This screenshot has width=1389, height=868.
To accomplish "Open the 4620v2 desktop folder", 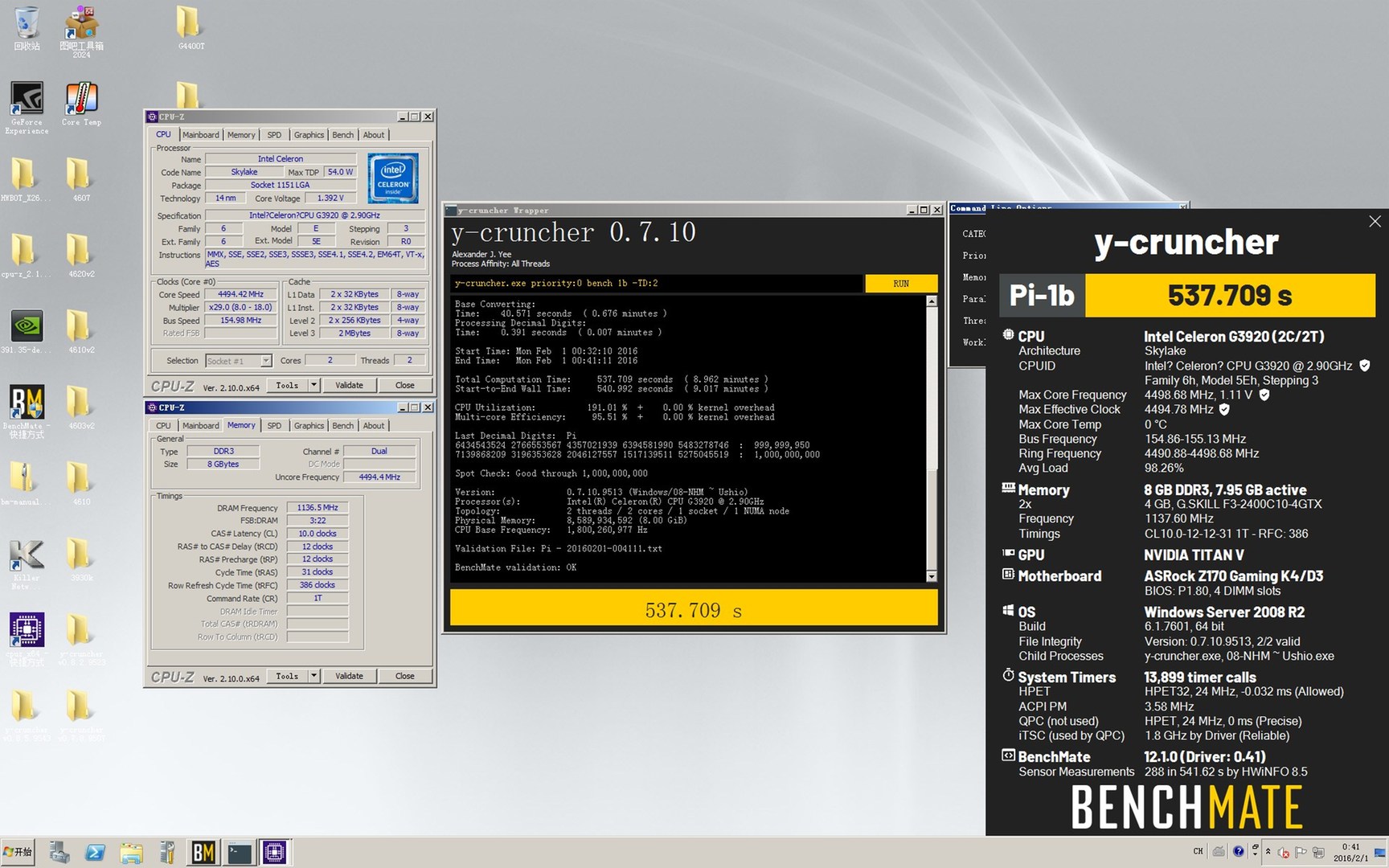I will coord(81,256).
